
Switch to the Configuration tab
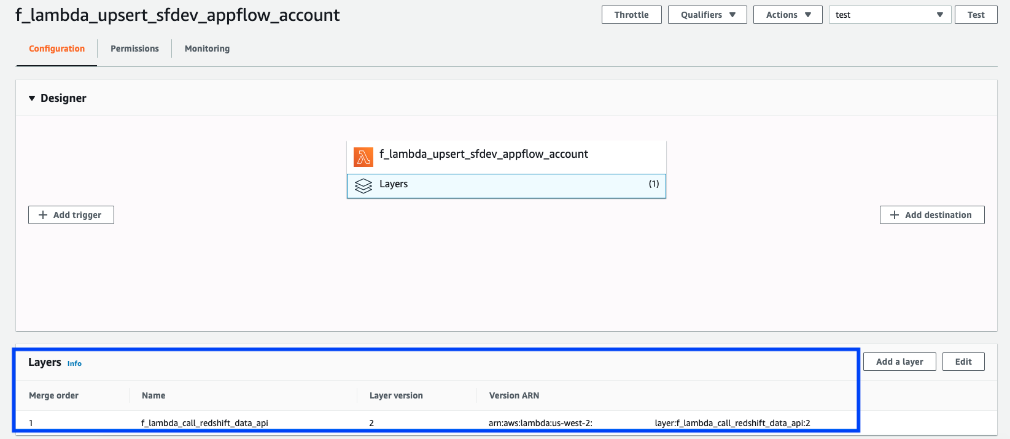[x=56, y=49]
